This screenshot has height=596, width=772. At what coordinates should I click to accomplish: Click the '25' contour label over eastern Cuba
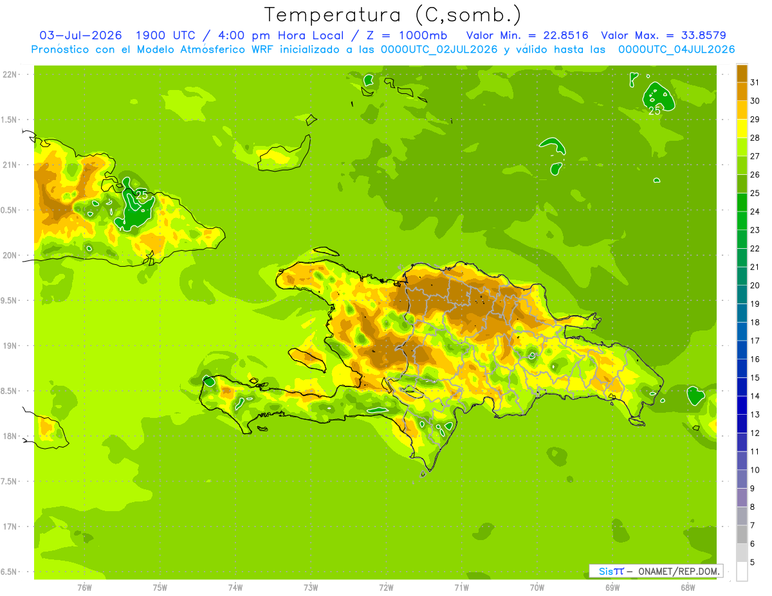point(141,195)
